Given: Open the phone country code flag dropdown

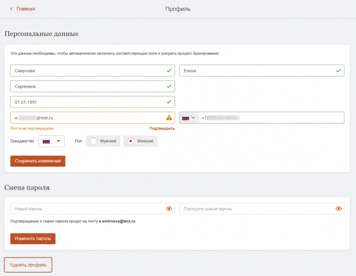Looking at the screenshot, I should pos(189,118).
